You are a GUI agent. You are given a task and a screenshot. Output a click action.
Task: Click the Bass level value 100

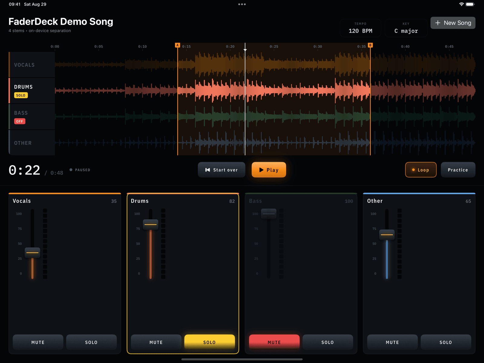(349, 201)
